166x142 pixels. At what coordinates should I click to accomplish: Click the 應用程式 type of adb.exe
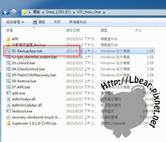coord(107,93)
